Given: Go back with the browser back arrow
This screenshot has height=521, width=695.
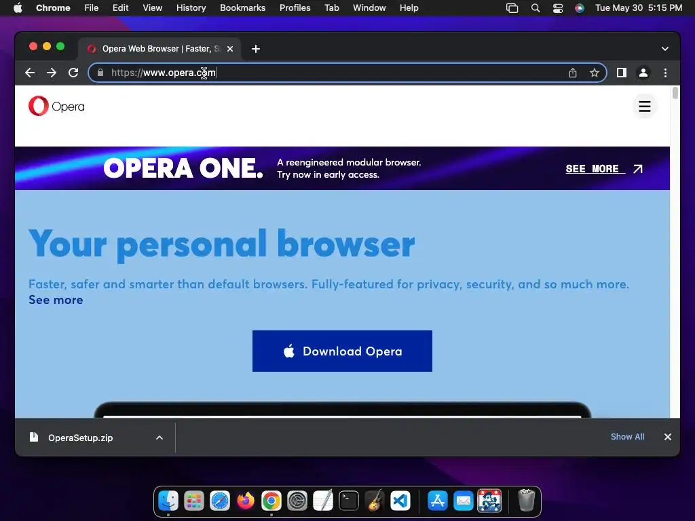Looking at the screenshot, I should [30, 73].
